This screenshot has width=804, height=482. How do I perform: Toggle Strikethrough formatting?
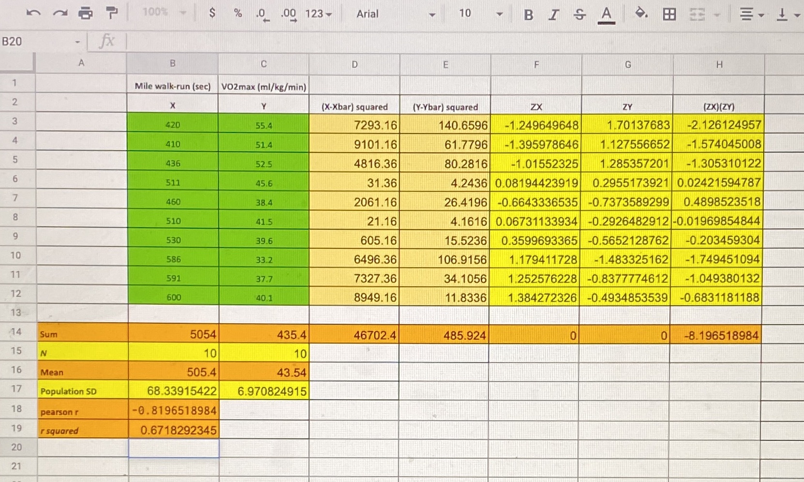pyautogui.click(x=579, y=15)
